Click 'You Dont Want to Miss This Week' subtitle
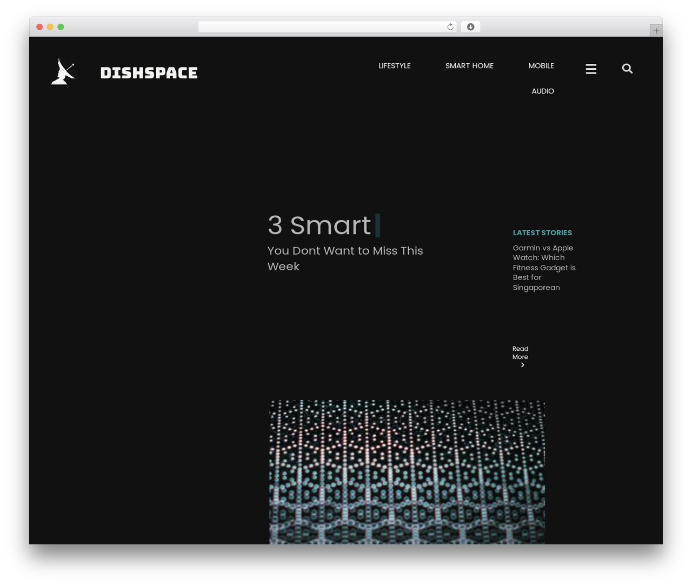692x586 pixels. (x=345, y=258)
